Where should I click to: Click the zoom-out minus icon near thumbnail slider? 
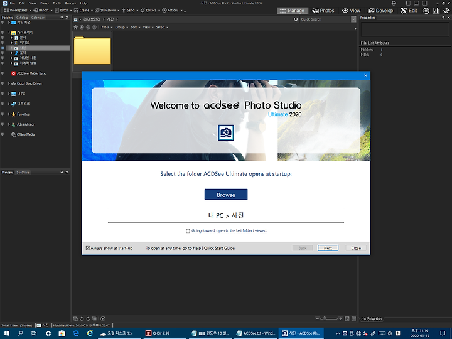pyautogui.click(x=318, y=318)
